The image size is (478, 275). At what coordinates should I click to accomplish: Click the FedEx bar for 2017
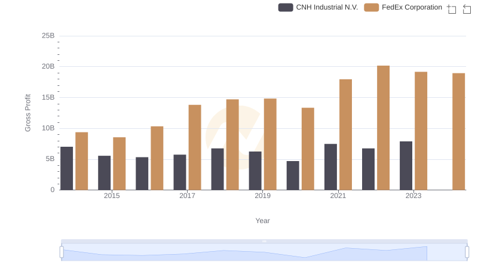click(x=195, y=147)
